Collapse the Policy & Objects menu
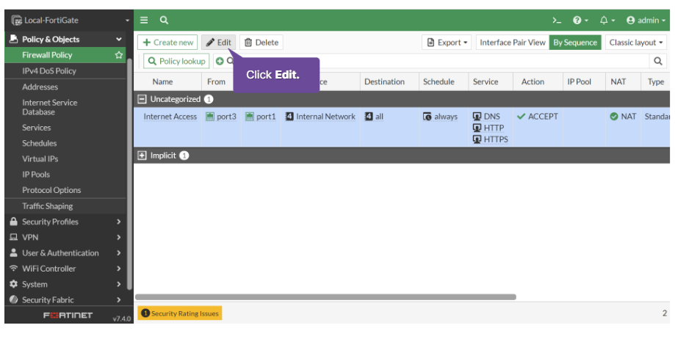Image resolution: width=675 pixels, height=339 pixels. click(65, 39)
